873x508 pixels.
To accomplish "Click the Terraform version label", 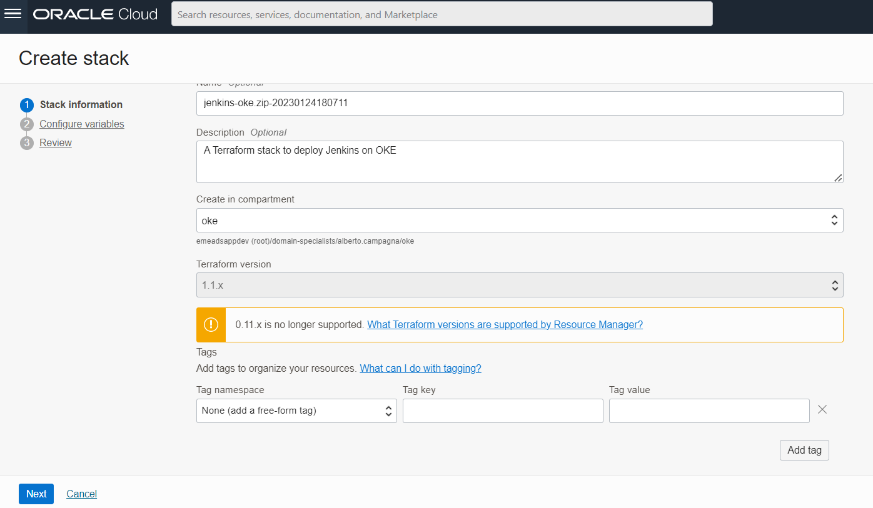I will [234, 264].
